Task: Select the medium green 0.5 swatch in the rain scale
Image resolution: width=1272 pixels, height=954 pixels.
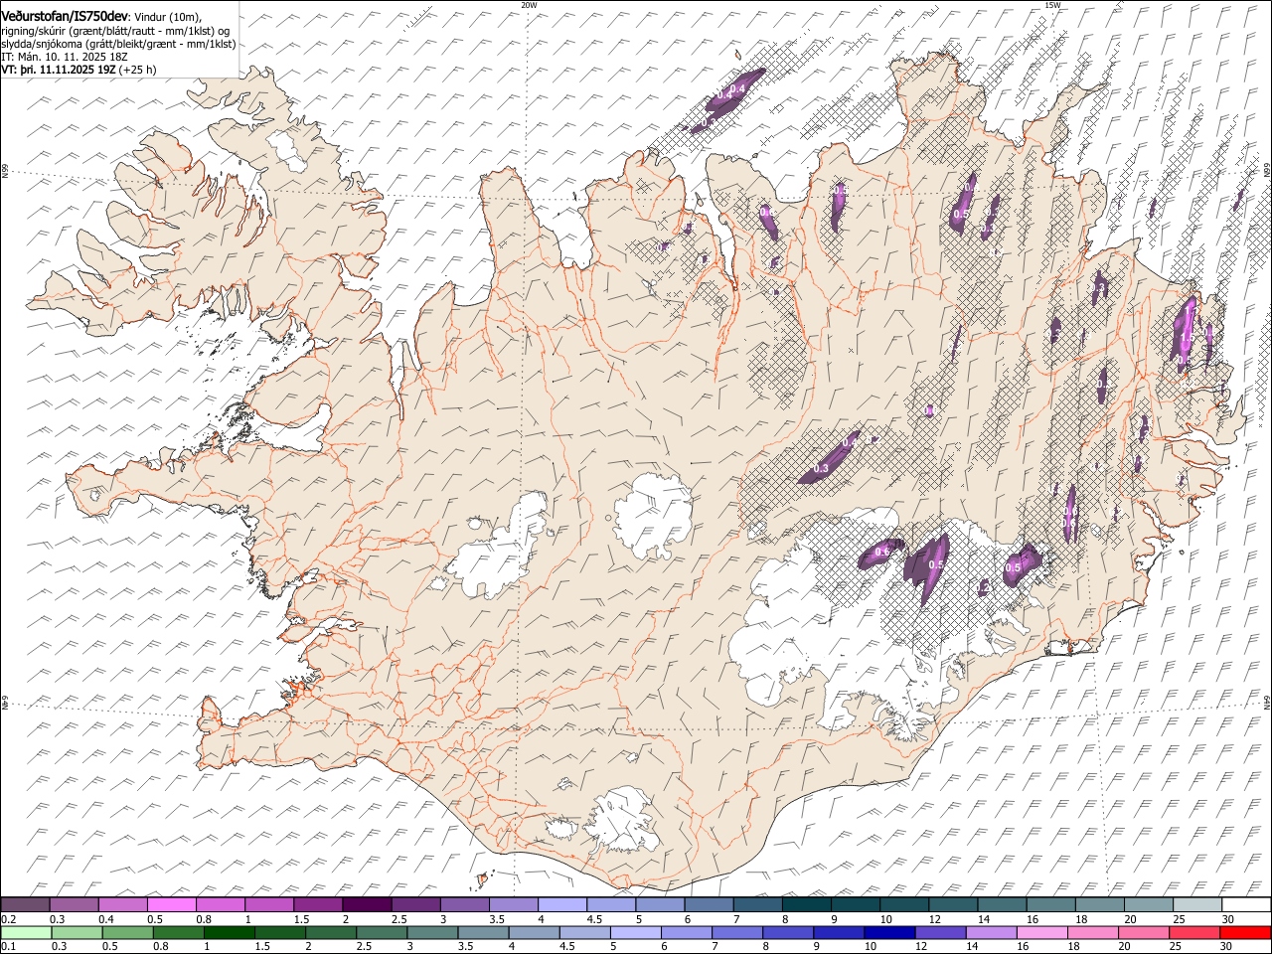Action: pos(127,932)
